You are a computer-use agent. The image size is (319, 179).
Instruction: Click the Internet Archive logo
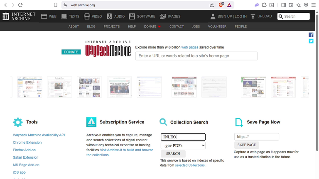(19, 17)
